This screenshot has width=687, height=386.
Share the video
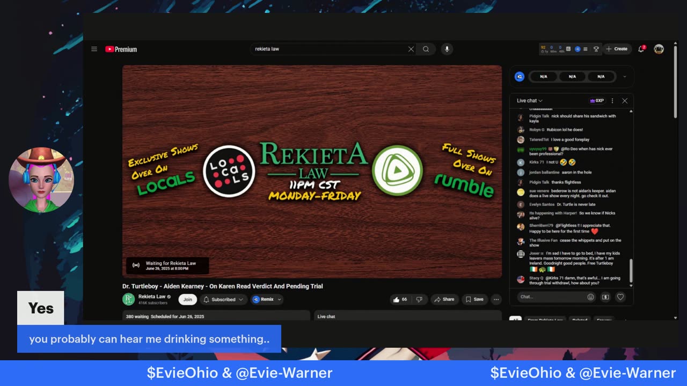click(x=444, y=300)
